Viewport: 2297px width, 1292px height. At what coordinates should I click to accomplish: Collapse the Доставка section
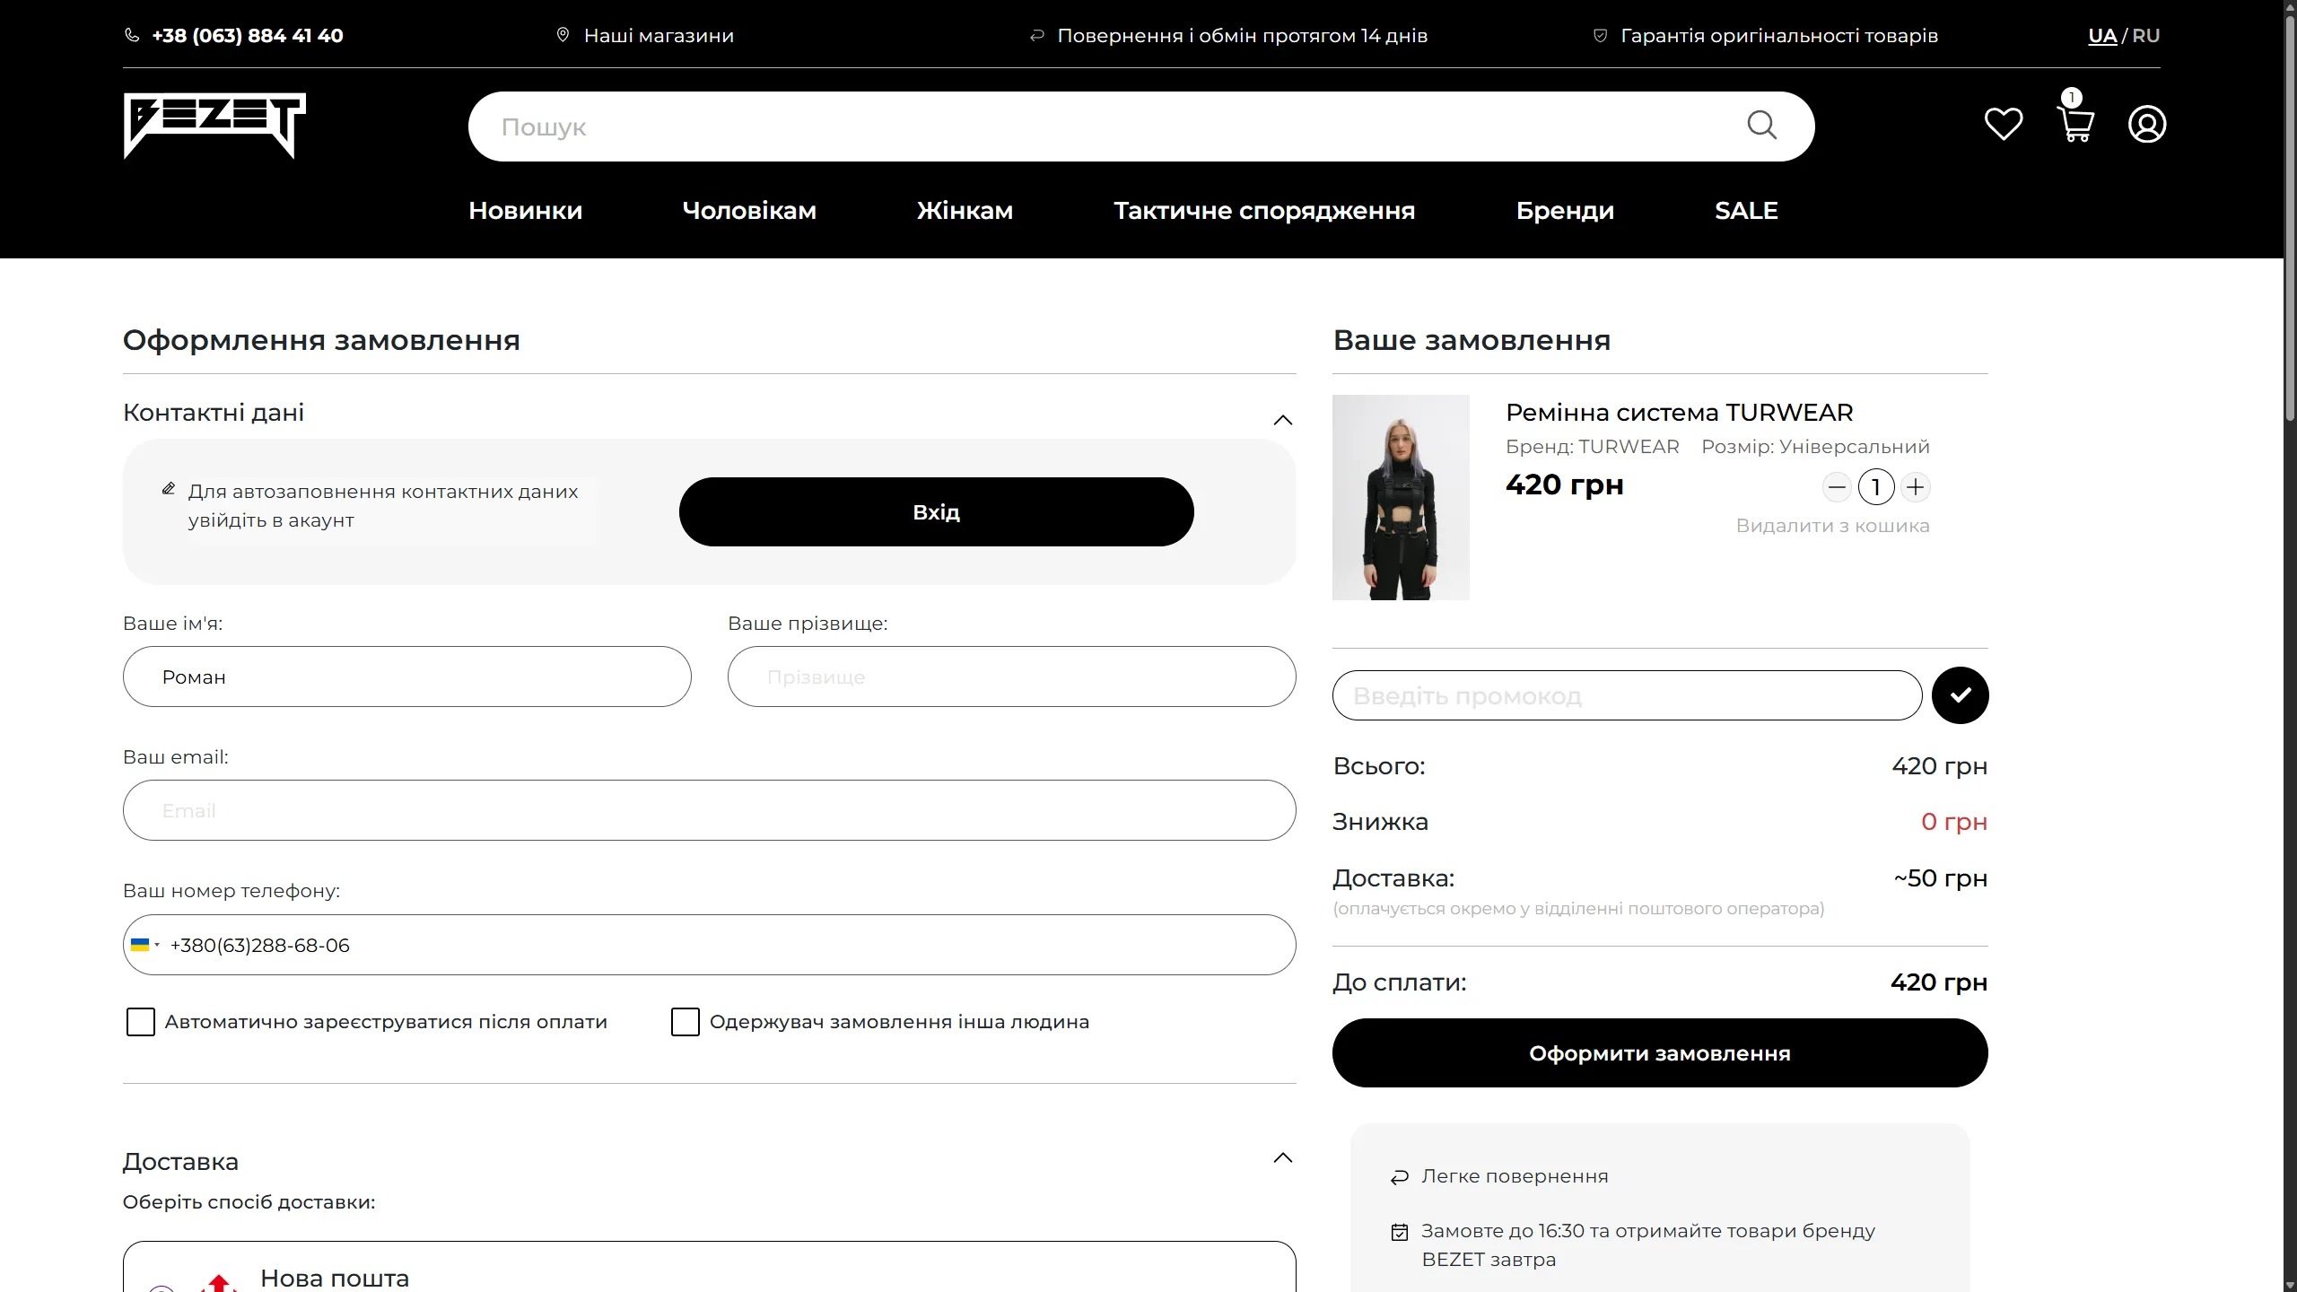click(1283, 1157)
